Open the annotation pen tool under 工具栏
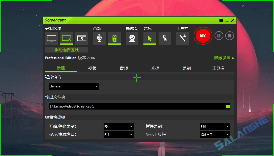Image resolution: width=274 pixels, height=156 pixels. pyautogui.click(x=182, y=38)
